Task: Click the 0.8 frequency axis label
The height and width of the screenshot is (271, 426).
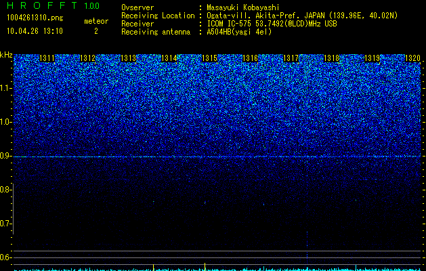Action: coord(5,190)
